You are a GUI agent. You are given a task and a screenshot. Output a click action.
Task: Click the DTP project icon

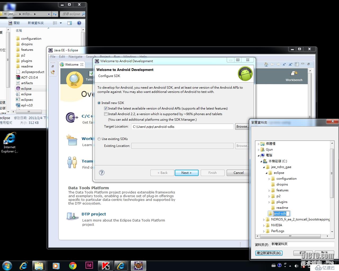coord(72,216)
